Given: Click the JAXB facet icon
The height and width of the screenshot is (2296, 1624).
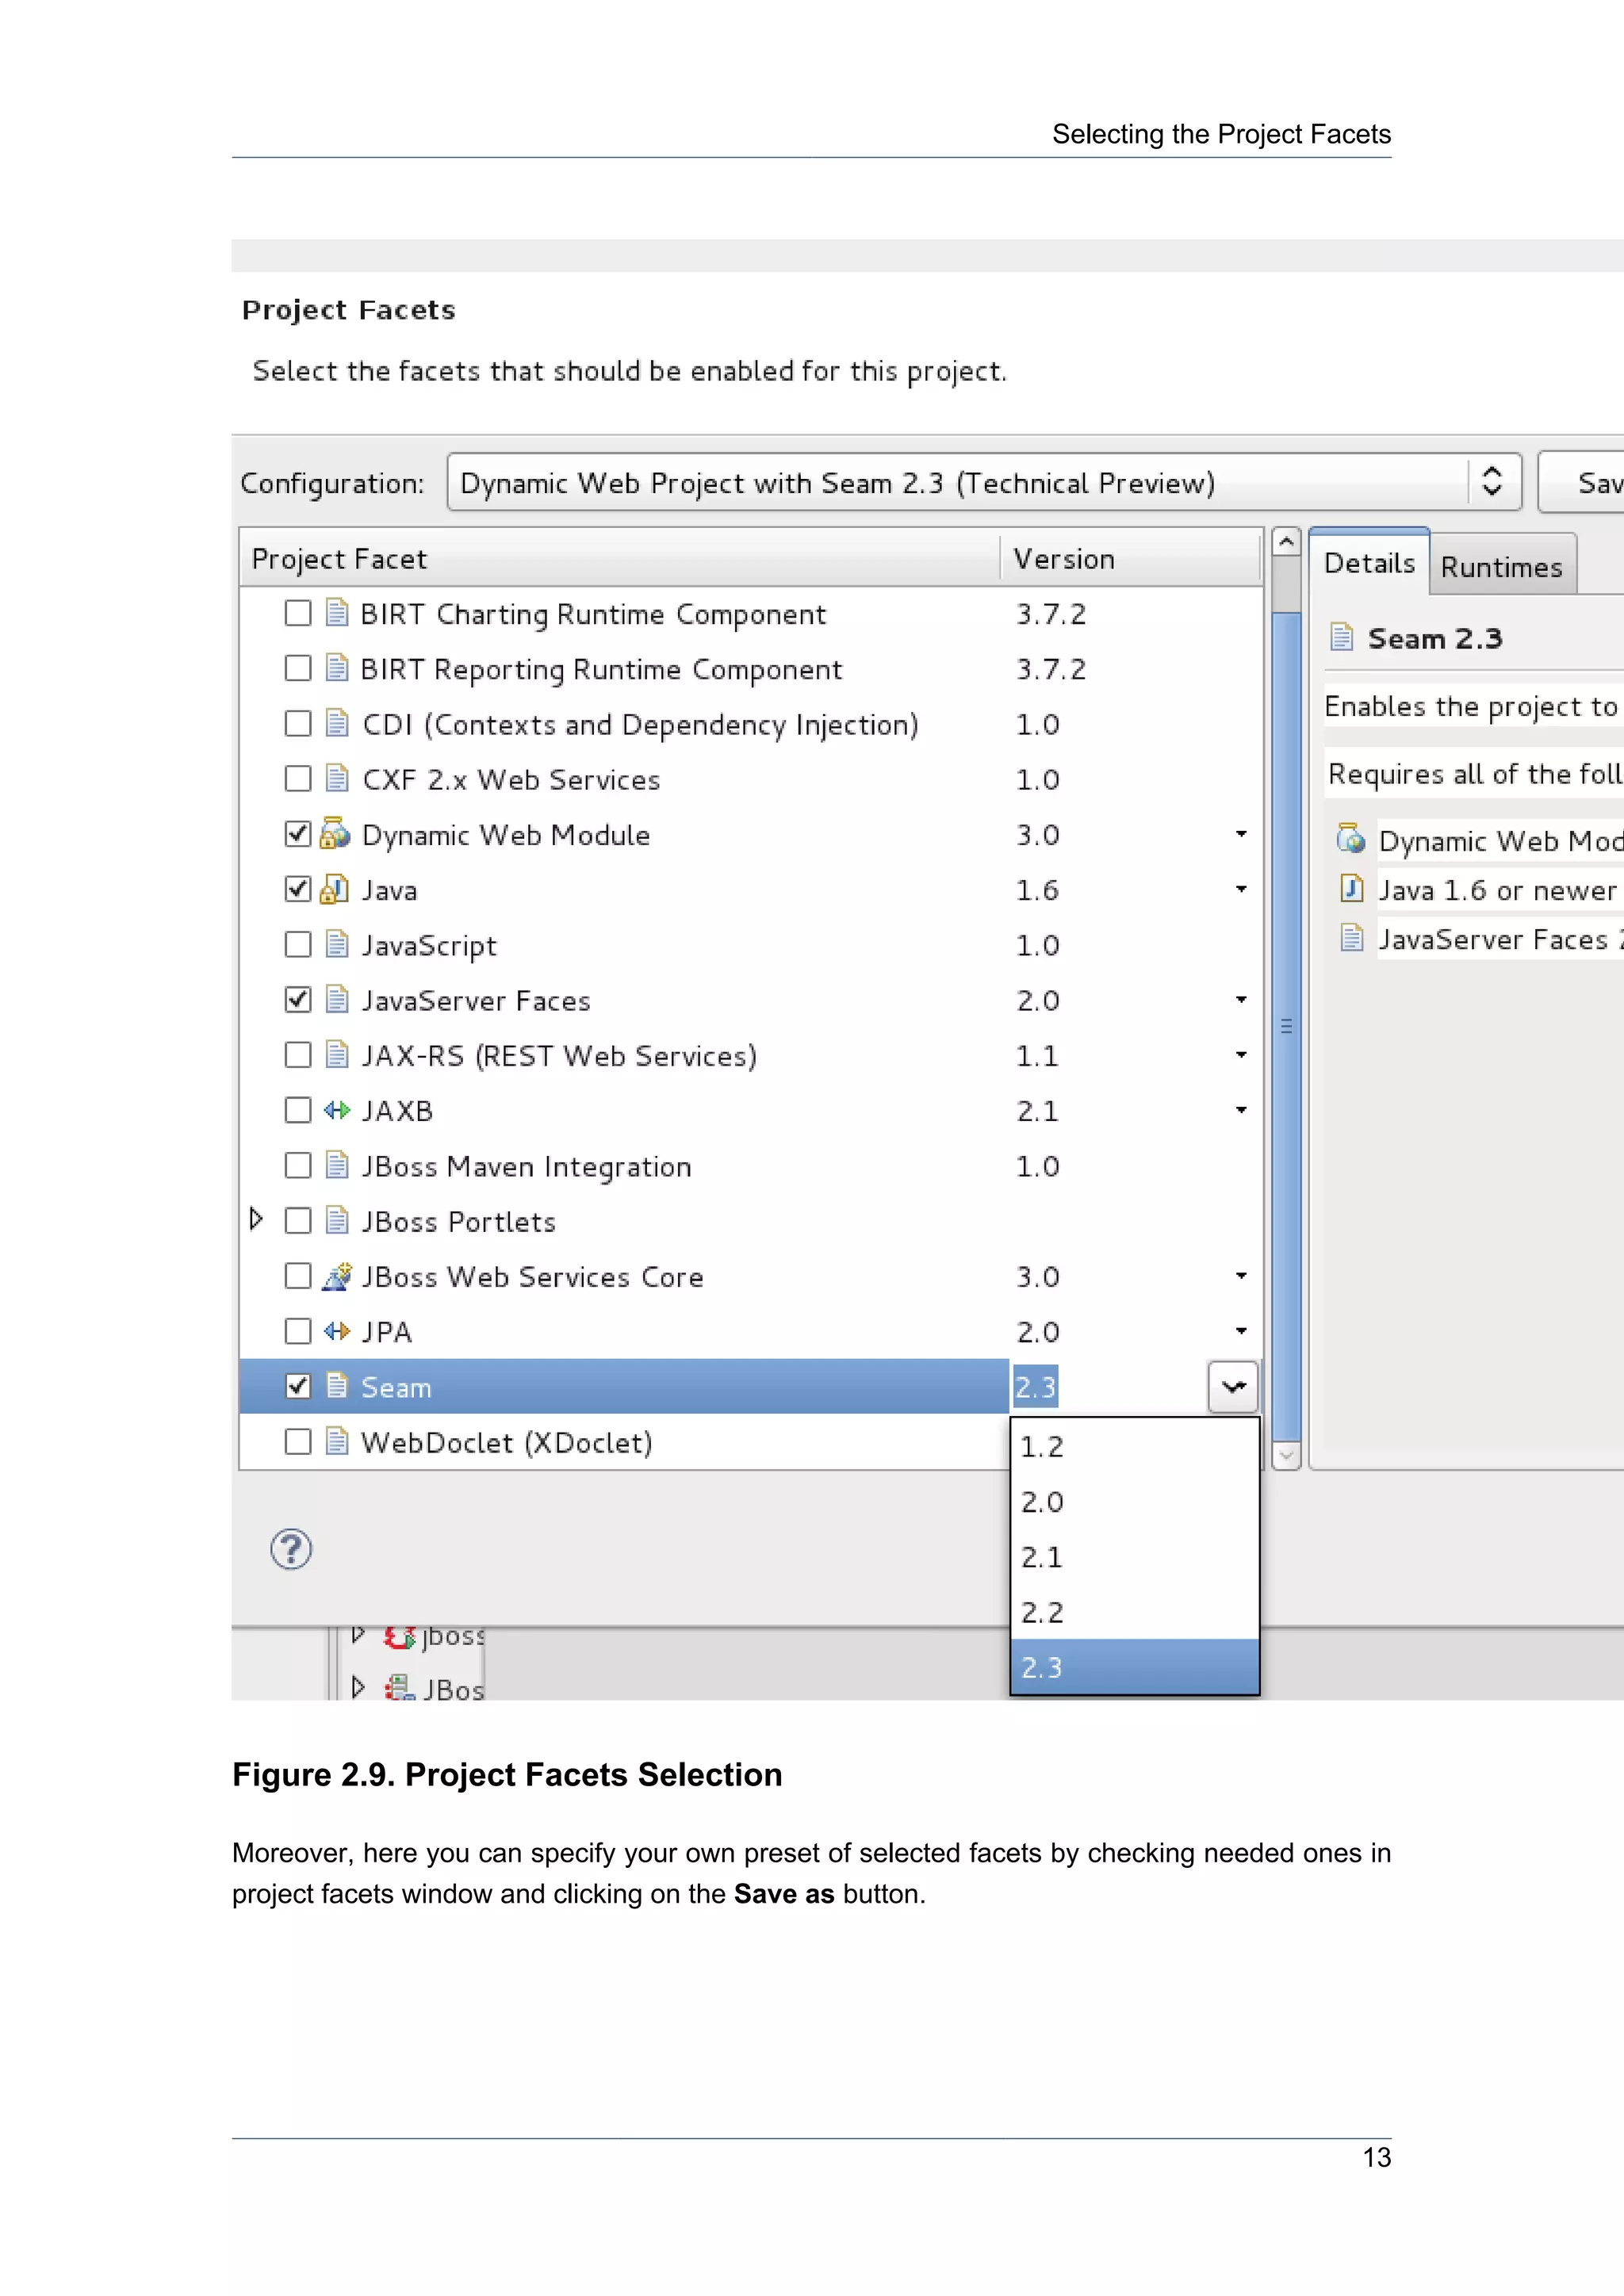Looking at the screenshot, I should click(x=337, y=1110).
